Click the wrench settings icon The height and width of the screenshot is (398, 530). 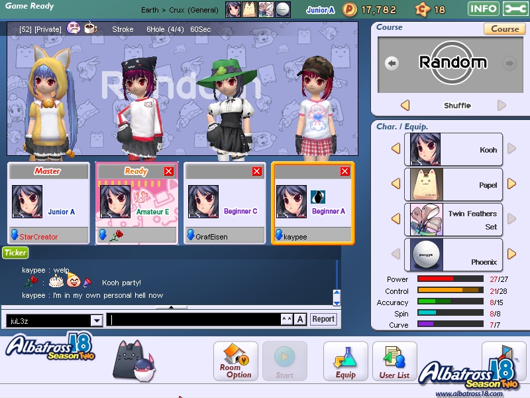(x=515, y=9)
